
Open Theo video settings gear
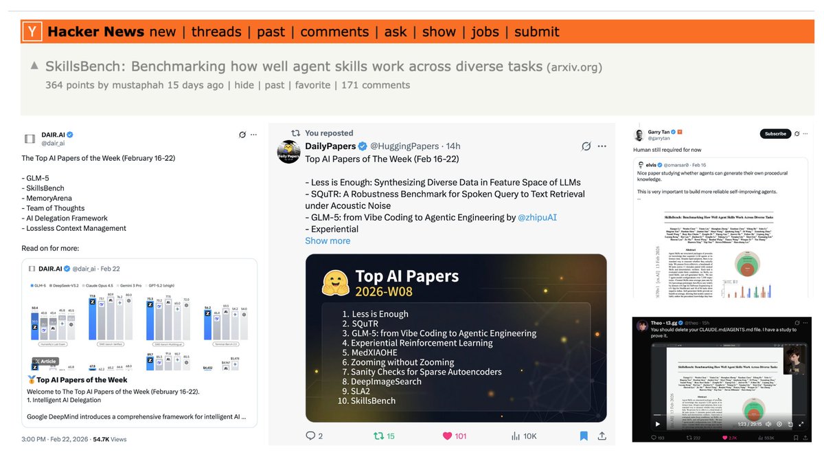[x=779, y=424]
